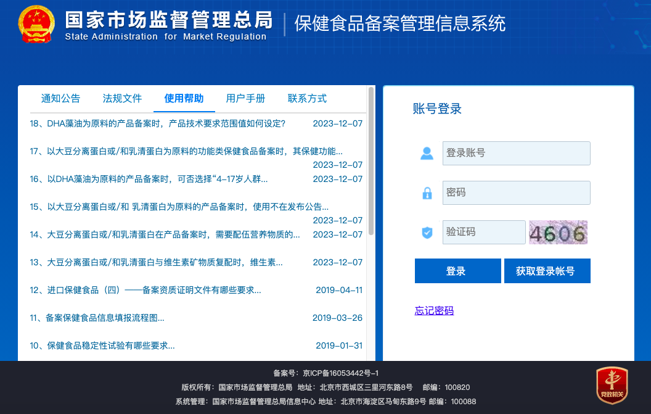This screenshot has width=651, height=414.
Task: Focus the 密码 input field
Action: click(x=516, y=193)
